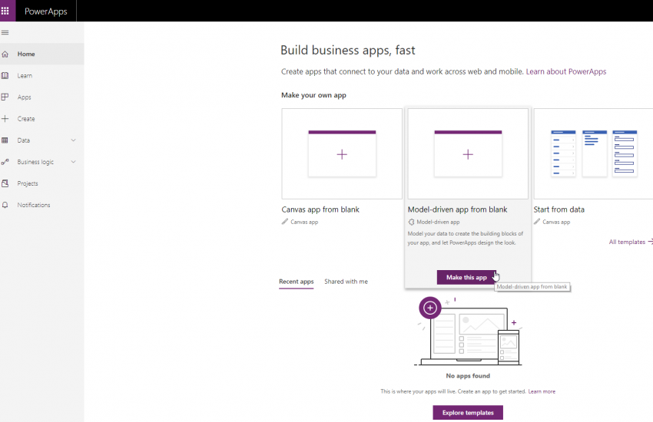Screen dimensions: 653x422
Task: Click the Make your own app heading
Action: [x=313, y=95]
